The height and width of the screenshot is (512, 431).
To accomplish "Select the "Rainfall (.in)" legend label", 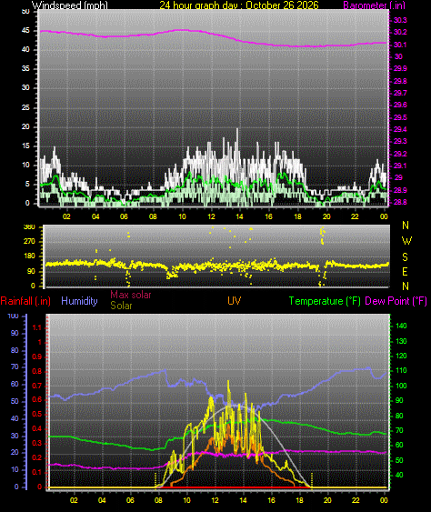I will (25, 301).
